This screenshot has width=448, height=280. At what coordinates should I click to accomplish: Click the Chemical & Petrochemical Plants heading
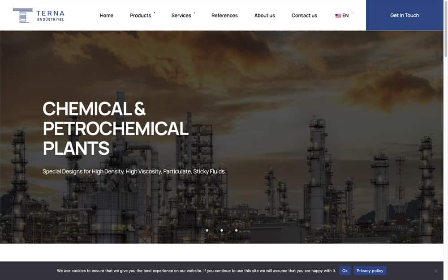coord(116,128)
